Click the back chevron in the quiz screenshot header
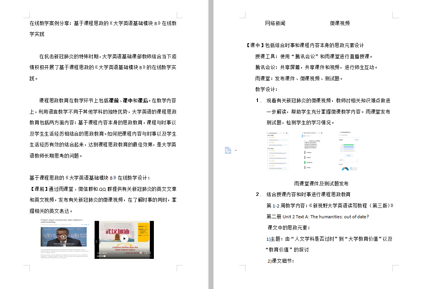This screenshot has height=289, width=421. tap(303, 133)
